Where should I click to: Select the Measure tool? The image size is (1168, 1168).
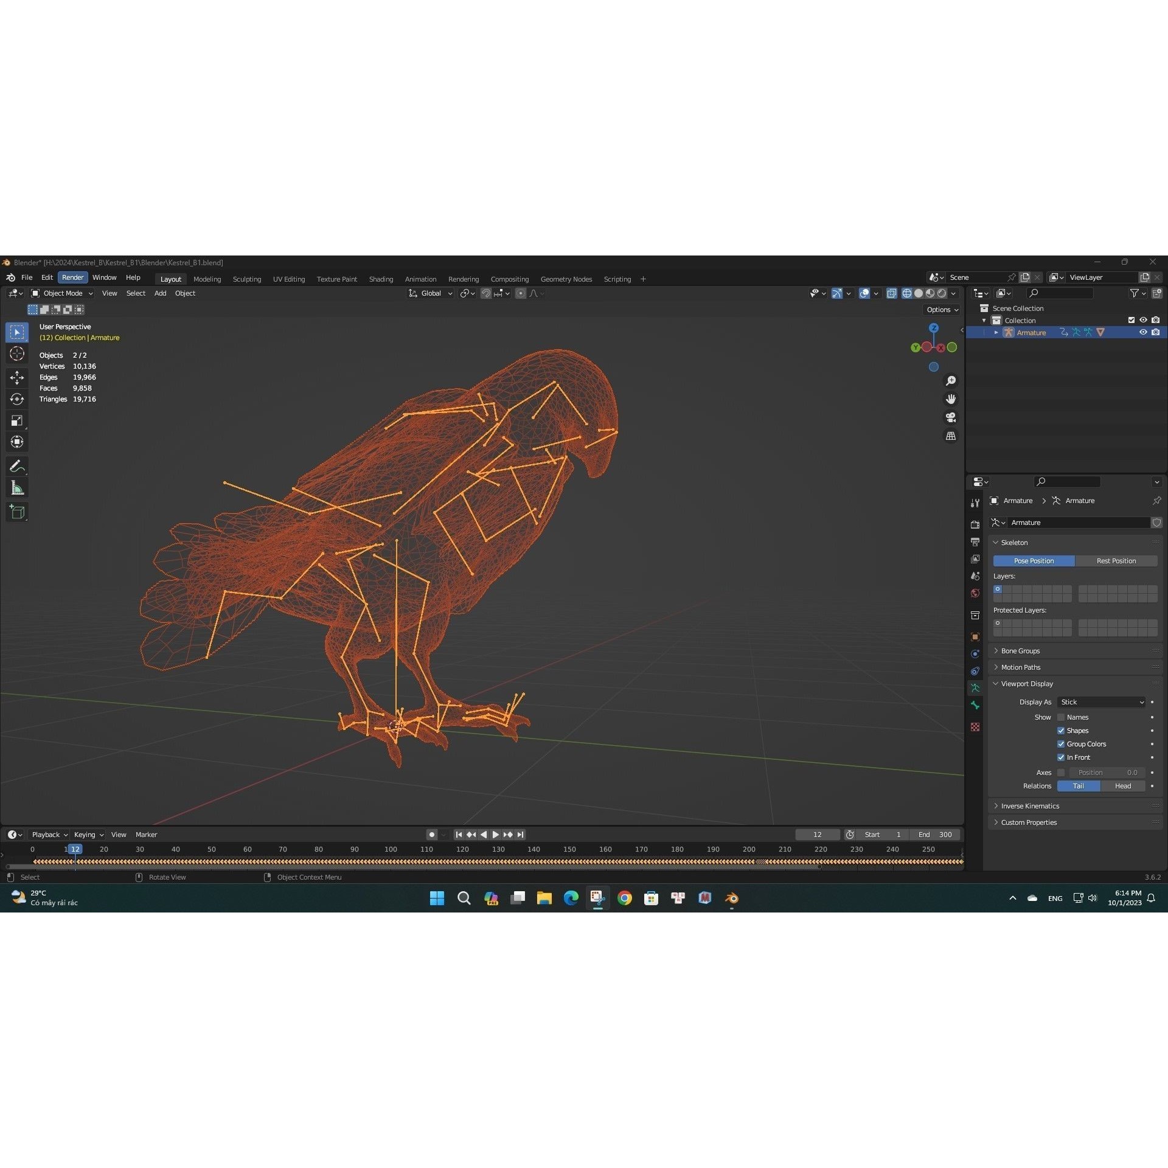pyautogui.click(x=17, y=487)
